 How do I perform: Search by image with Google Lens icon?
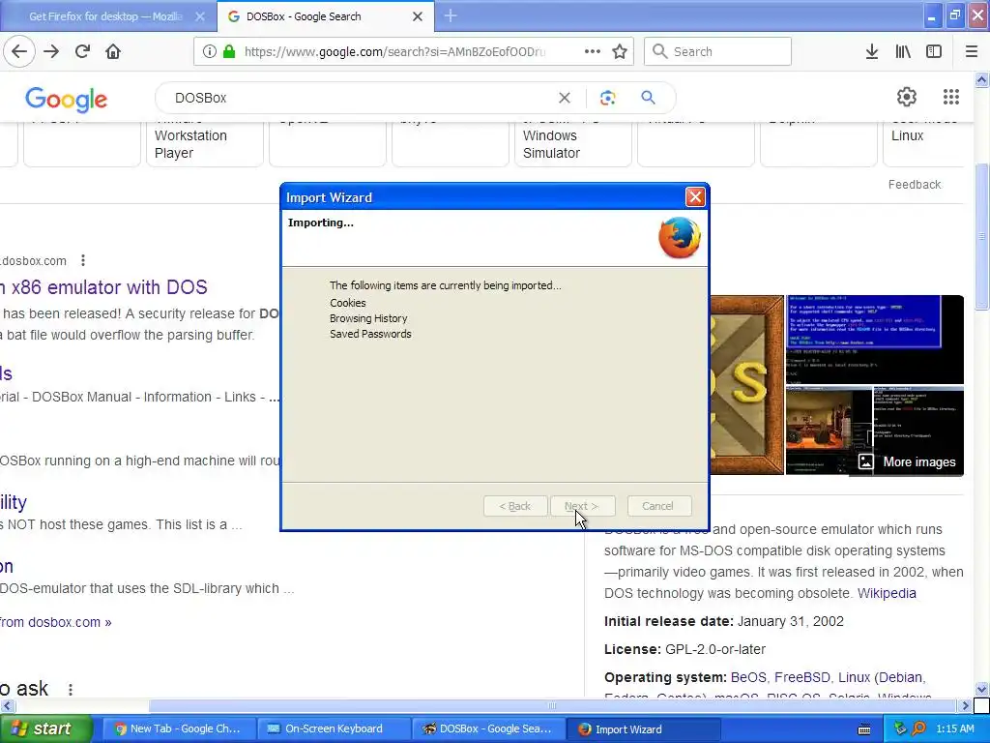click(607, 98)
